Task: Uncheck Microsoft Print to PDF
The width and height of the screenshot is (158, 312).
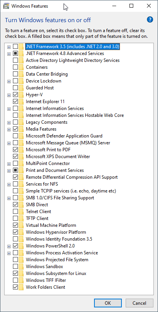Action: (x=15, y=150)
